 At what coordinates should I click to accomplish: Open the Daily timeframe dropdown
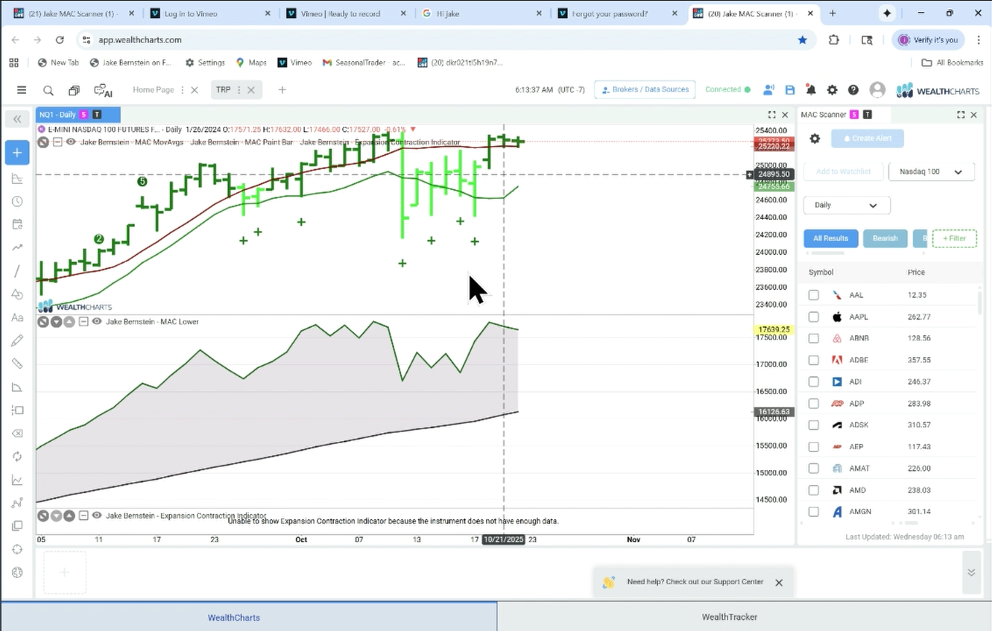pyautogui.click(x=847, y=205)
